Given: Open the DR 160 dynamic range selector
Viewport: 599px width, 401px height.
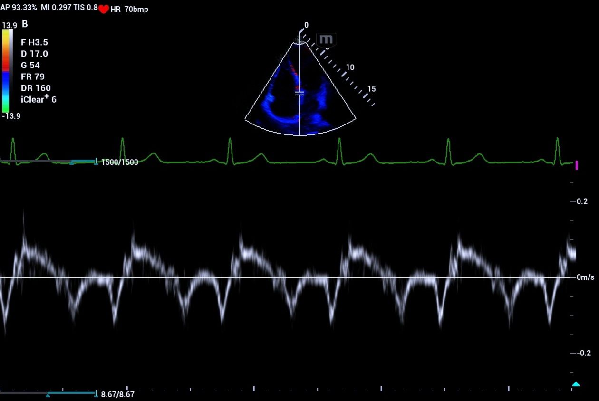Looking at the screenshot, I should point(36,88).
